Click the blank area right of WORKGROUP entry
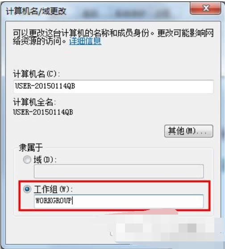The image size is (225, 249). (138, 201)
